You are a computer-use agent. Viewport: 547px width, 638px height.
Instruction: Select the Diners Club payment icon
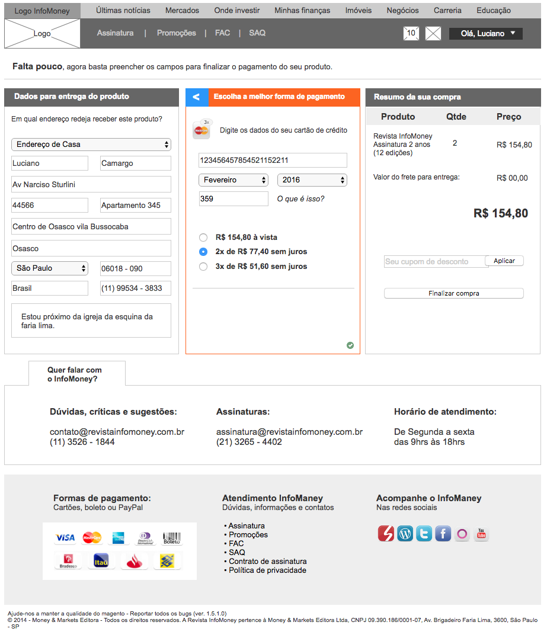[x=145, y=538]
